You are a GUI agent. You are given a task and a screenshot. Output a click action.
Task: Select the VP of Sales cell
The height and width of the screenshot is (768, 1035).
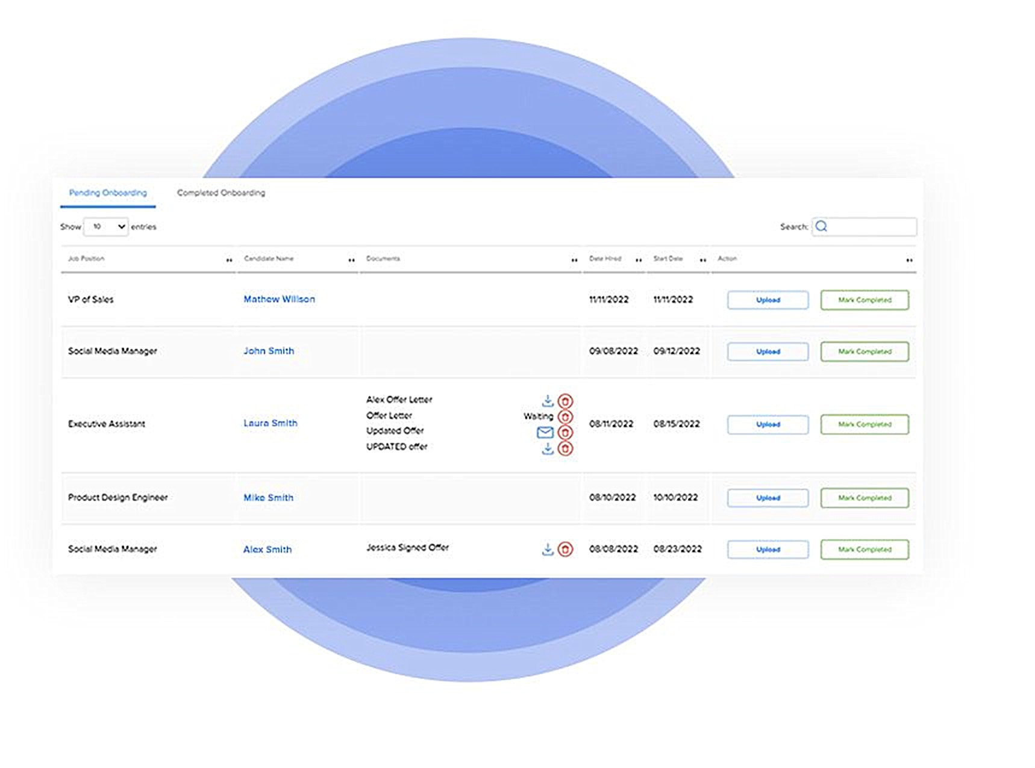tap(90, 299)
